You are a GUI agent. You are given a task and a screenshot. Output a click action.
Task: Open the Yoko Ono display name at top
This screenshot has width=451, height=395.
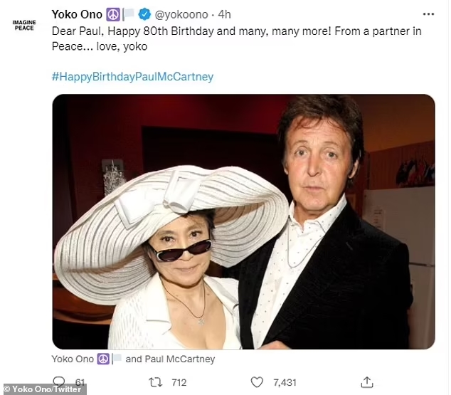tap(77, 14)
